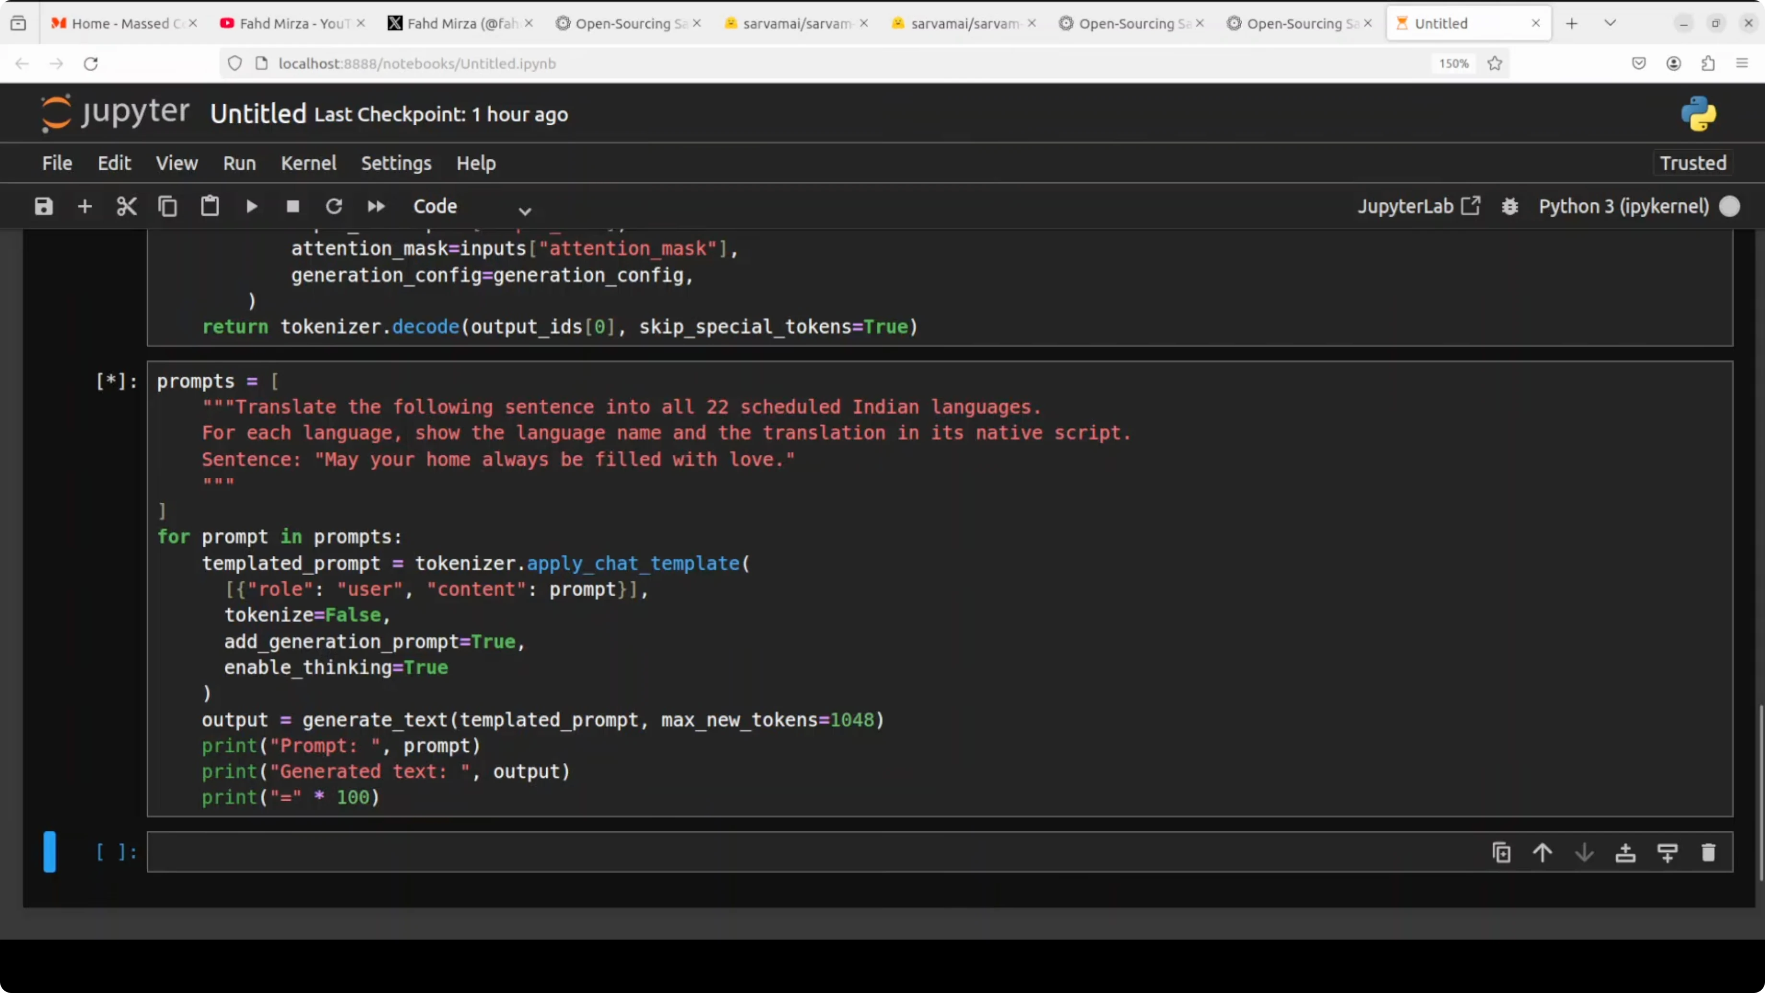Insert a new cell with the plus icon
The height and width of the screenshot is (993, 1765).
(85, 206)
